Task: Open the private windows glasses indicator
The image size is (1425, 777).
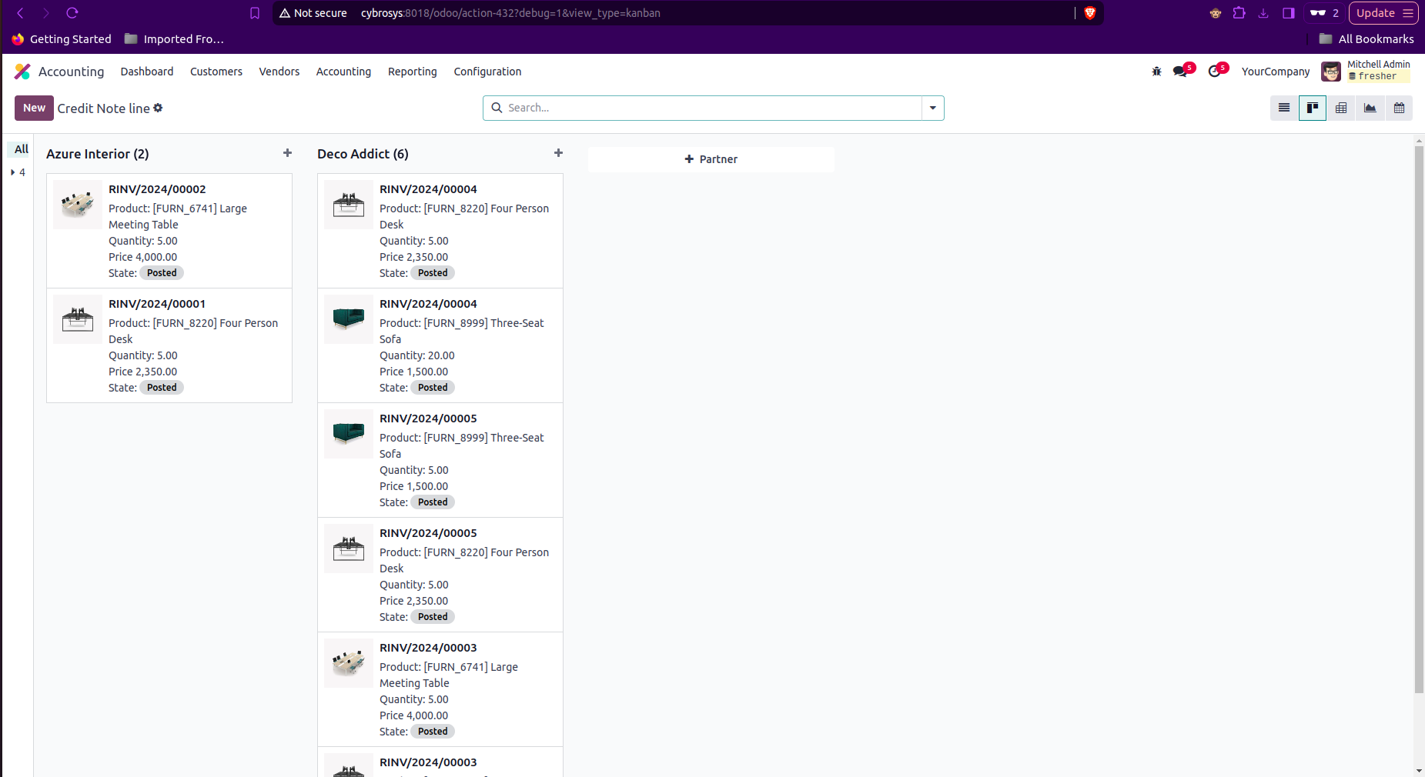Action: 1324,13
